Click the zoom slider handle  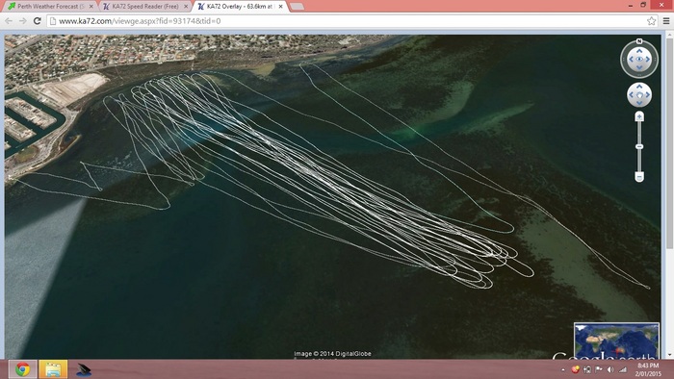639,147
